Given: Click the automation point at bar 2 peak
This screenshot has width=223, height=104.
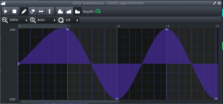Looking at the screenshot, I should 67,29.
